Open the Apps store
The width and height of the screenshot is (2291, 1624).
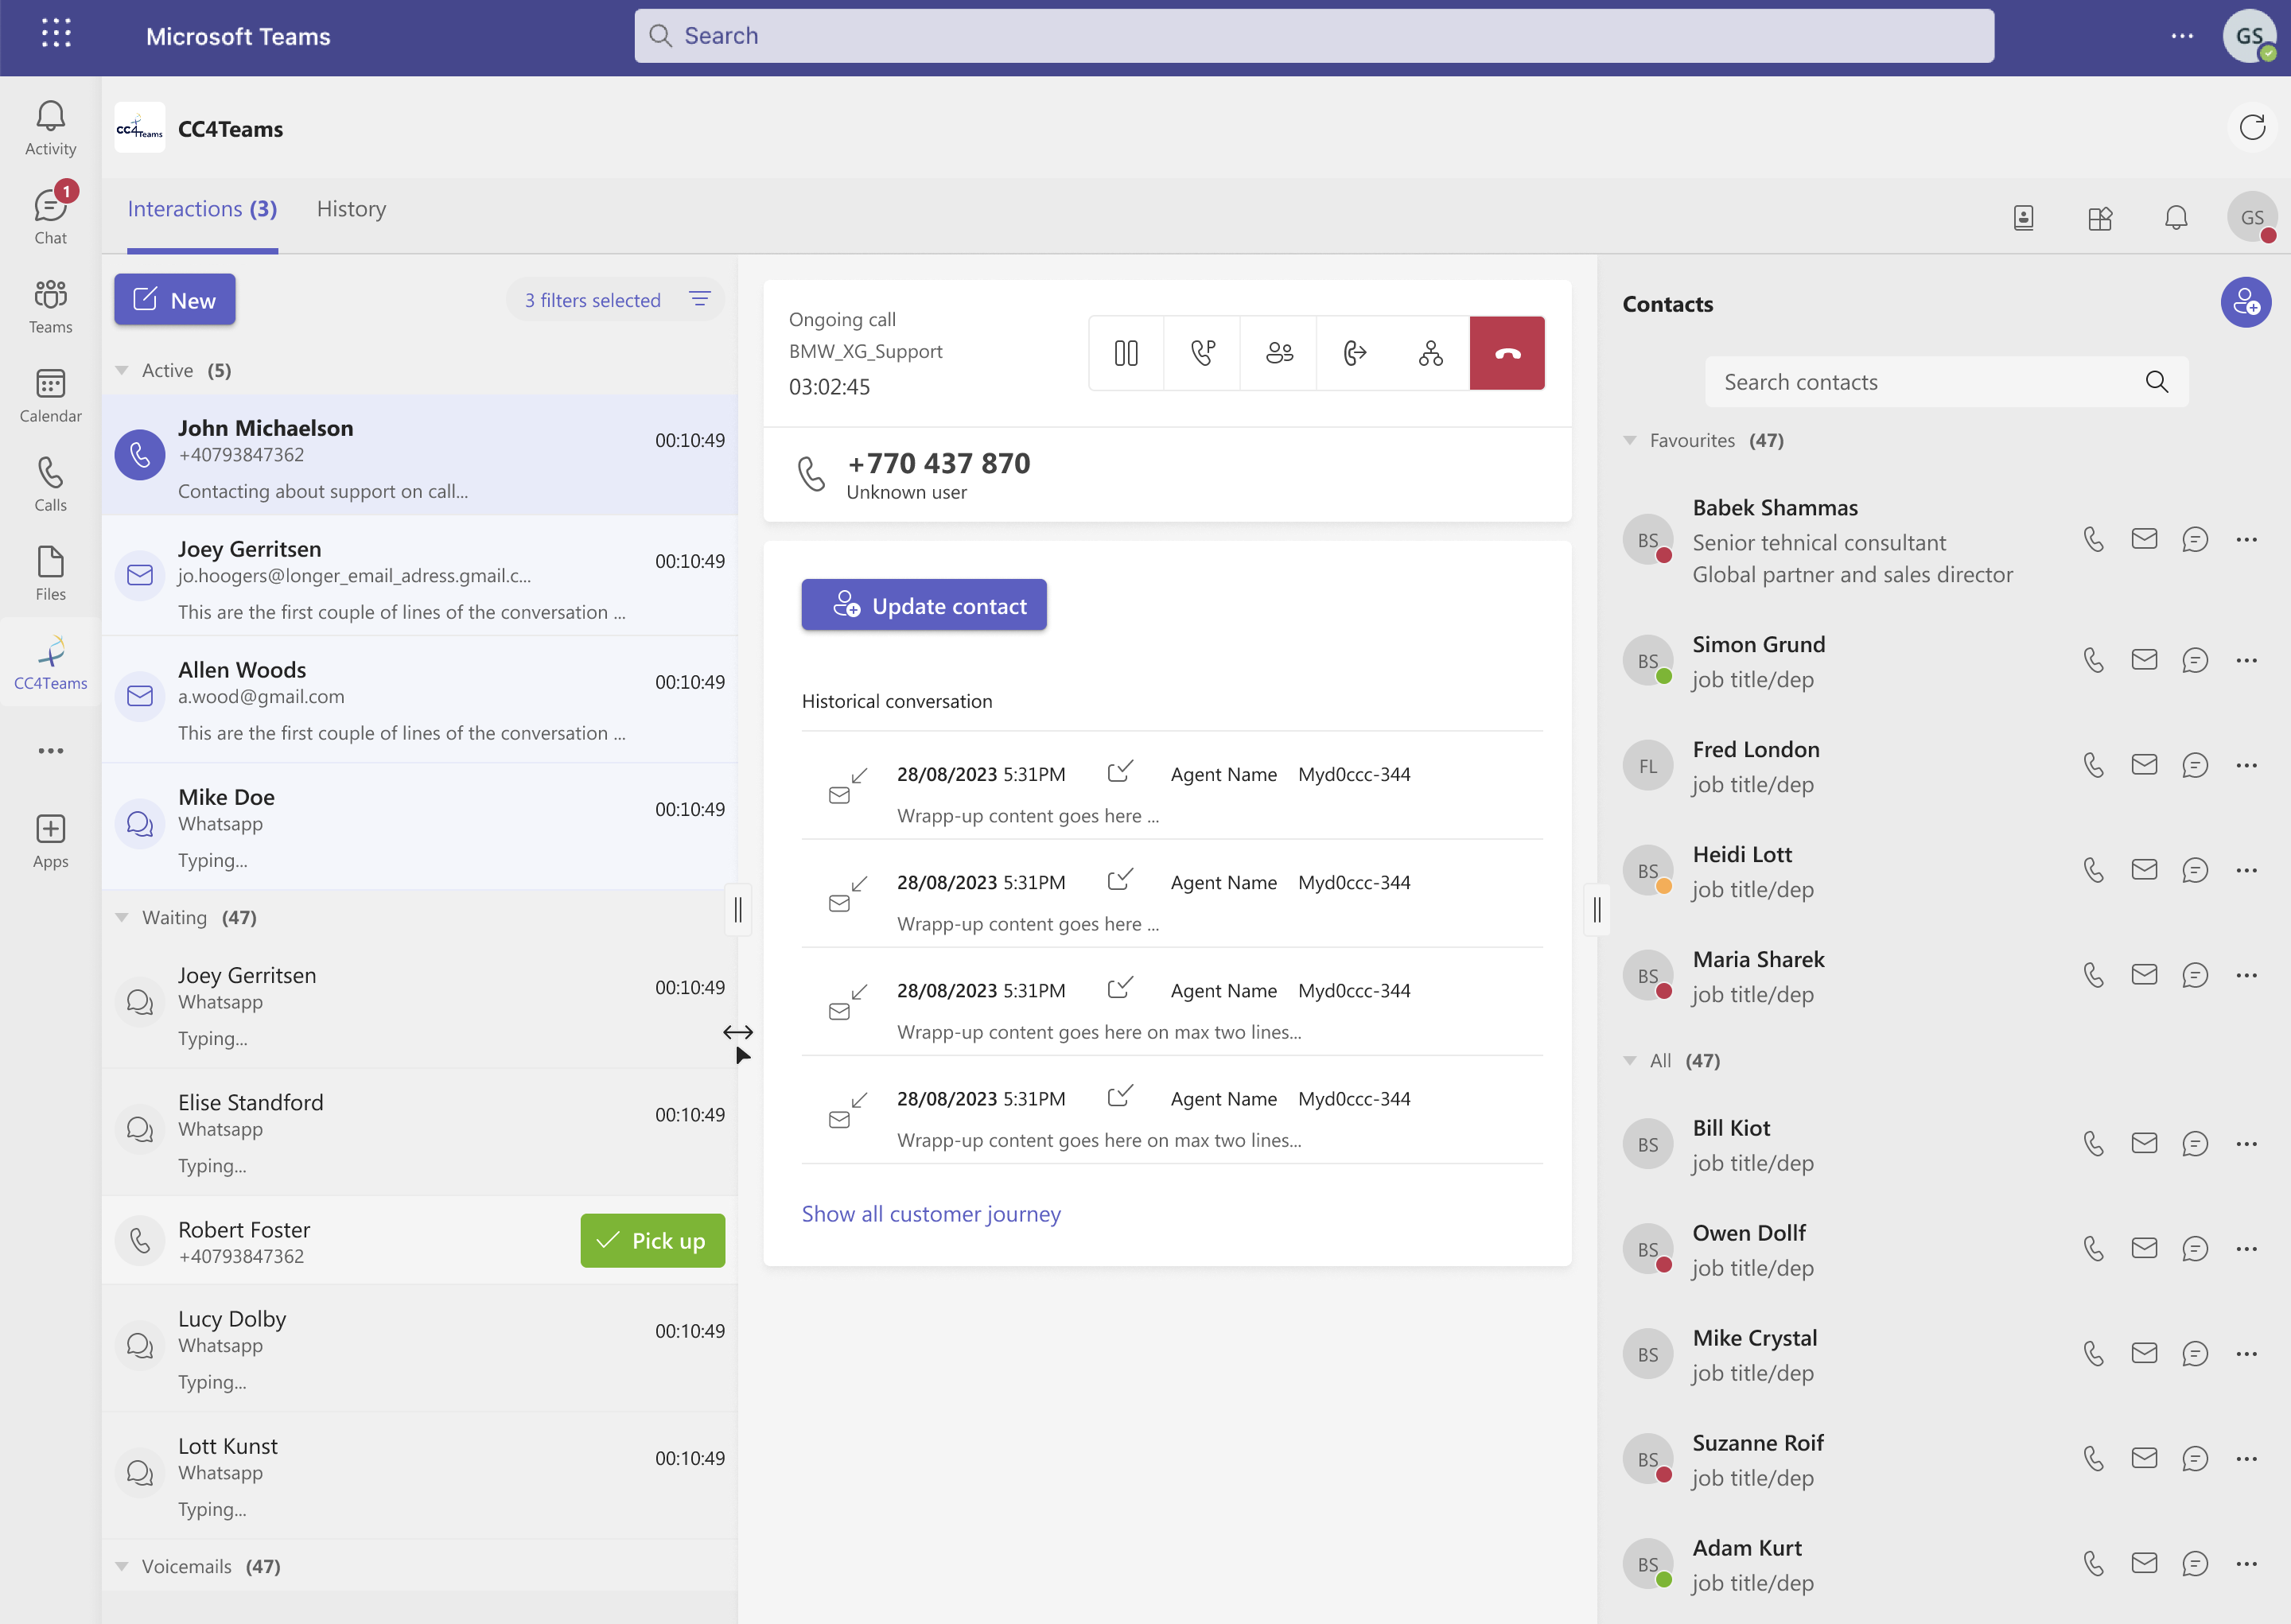pos(50,841)
